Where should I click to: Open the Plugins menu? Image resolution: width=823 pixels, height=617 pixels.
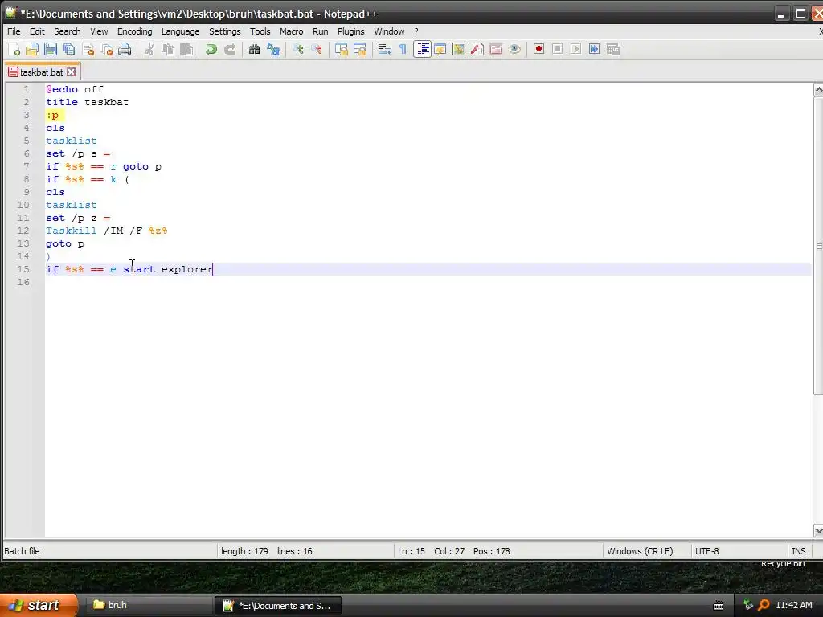pos(350,31)
